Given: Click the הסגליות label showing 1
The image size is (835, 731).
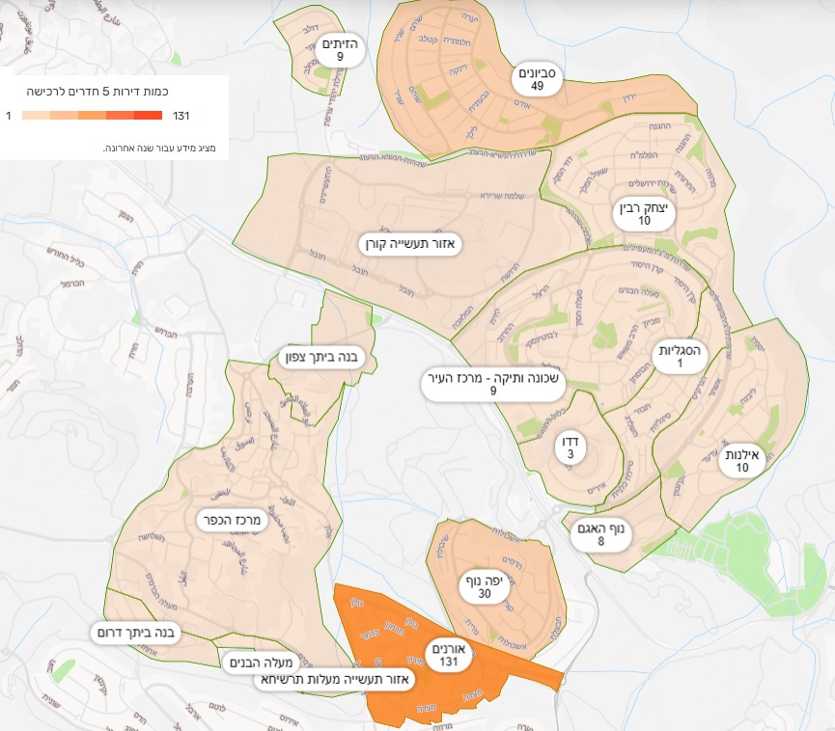Looking at the screenshot, I should (680, 357).
